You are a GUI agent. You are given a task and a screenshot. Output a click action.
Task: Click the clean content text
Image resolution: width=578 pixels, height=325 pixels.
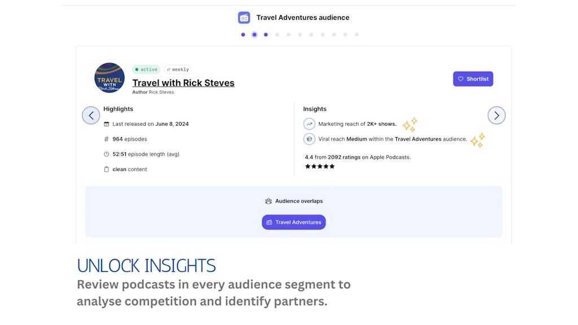pyautogui.click(x=130, y=169)
